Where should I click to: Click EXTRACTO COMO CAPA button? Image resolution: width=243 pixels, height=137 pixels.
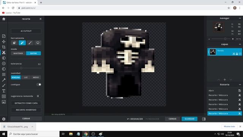(x=26, y=103)
